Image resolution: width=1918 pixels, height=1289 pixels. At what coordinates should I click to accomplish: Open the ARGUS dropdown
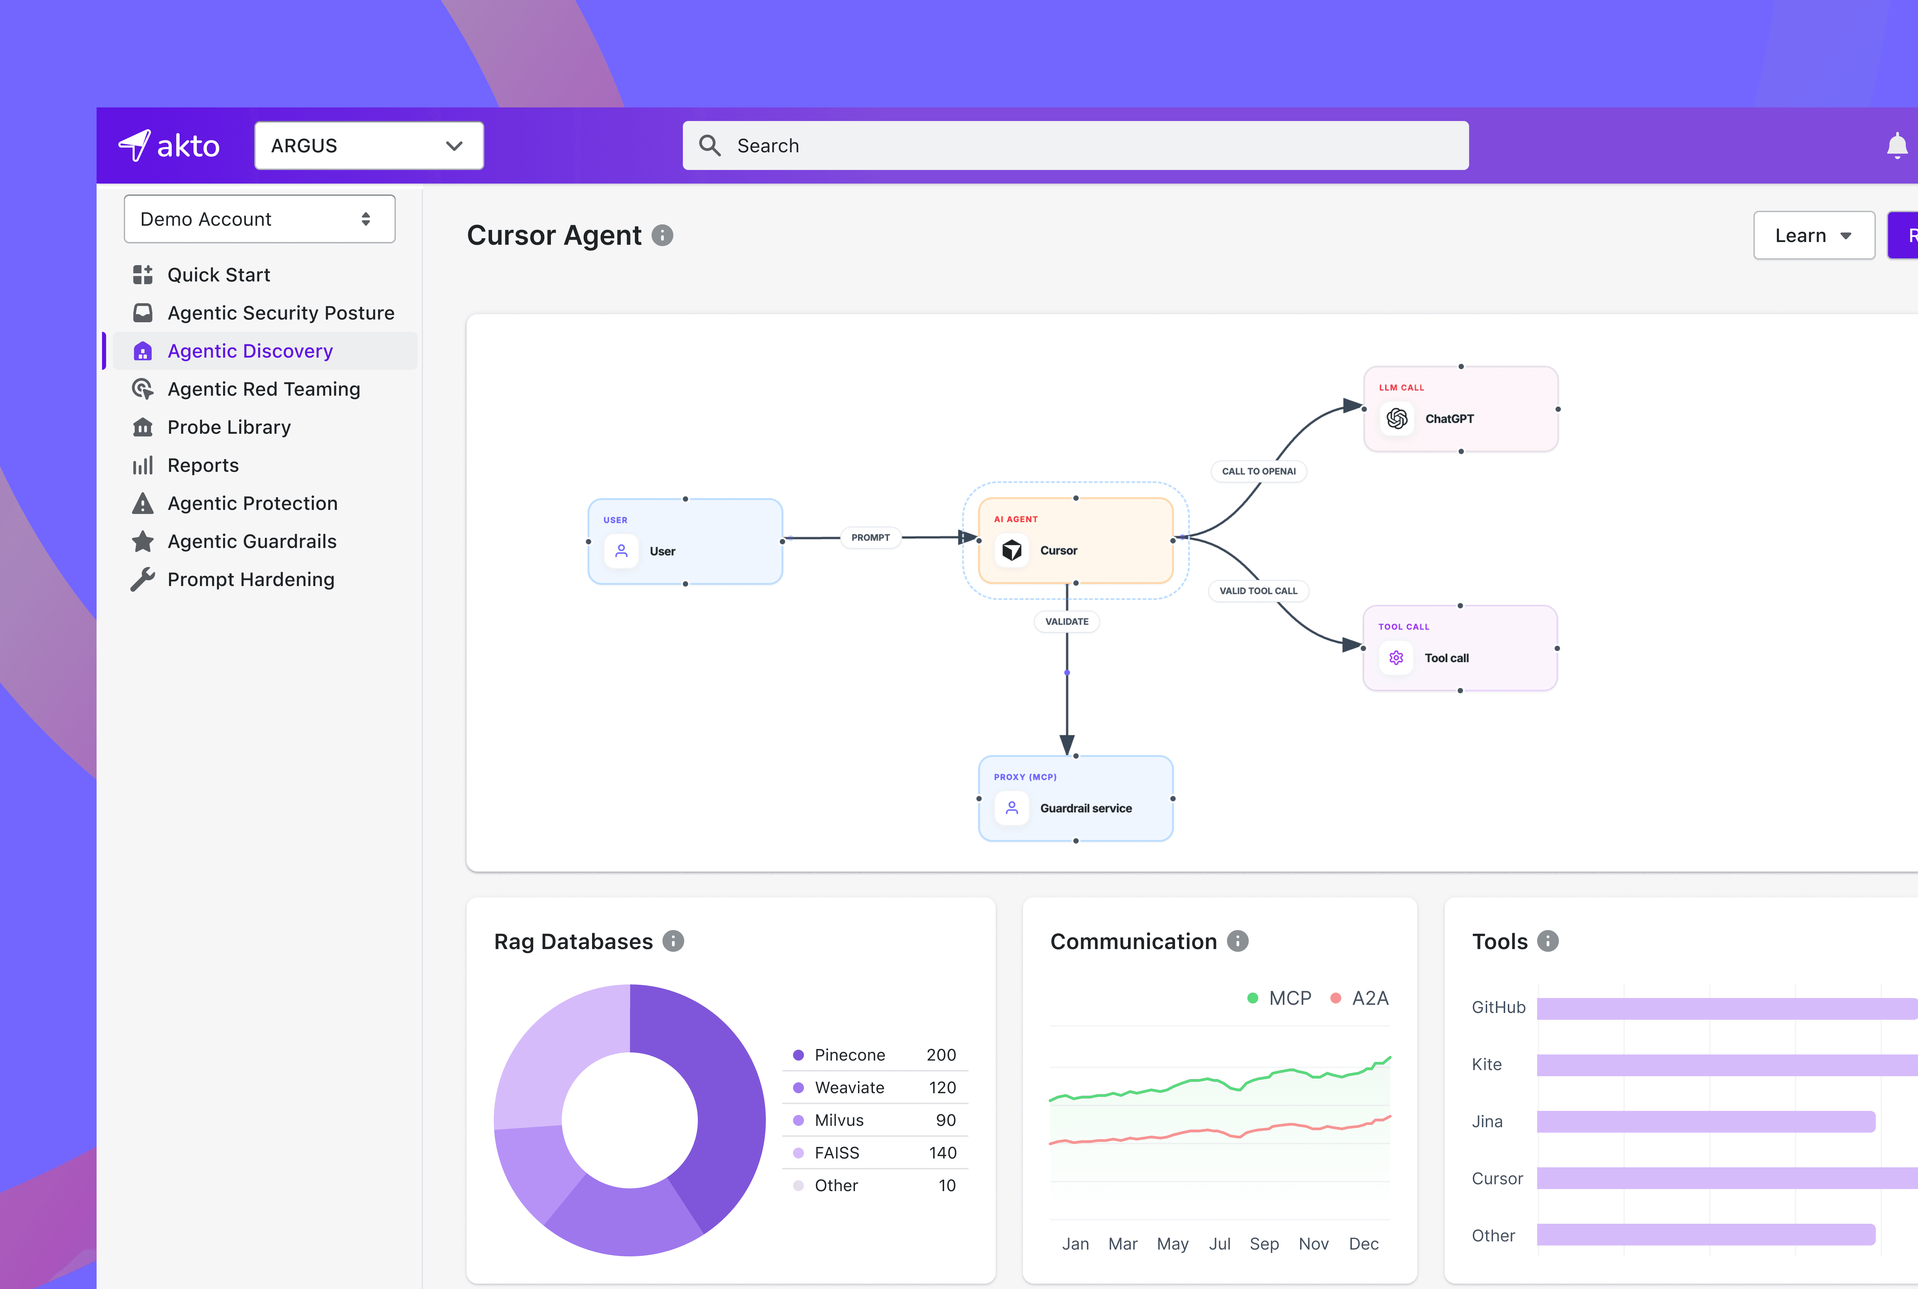click(x=368, y=146)
